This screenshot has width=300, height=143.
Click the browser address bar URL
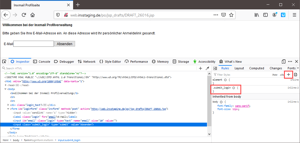click(112, 15)
